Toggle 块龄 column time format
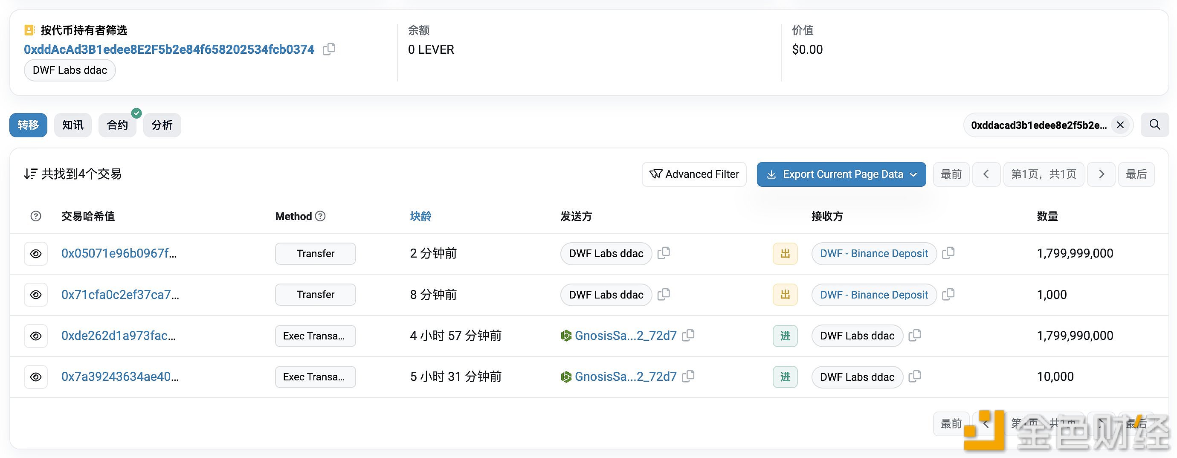Viewport: 1177px width, 458px height. (x=420, y=216)
